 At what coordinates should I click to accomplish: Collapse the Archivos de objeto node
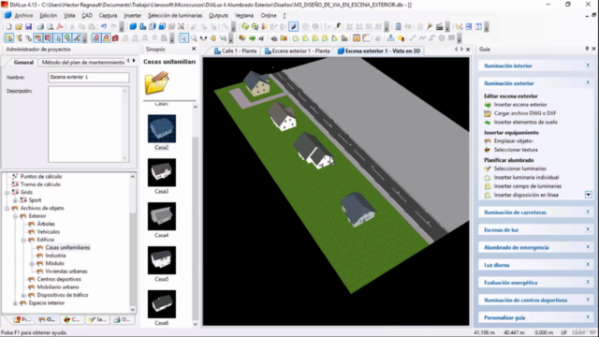7,208
